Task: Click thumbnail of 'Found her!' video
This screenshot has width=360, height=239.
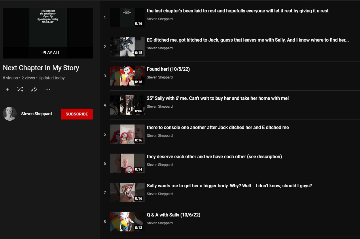Action: pyautogui.click(x=127, y=76)
